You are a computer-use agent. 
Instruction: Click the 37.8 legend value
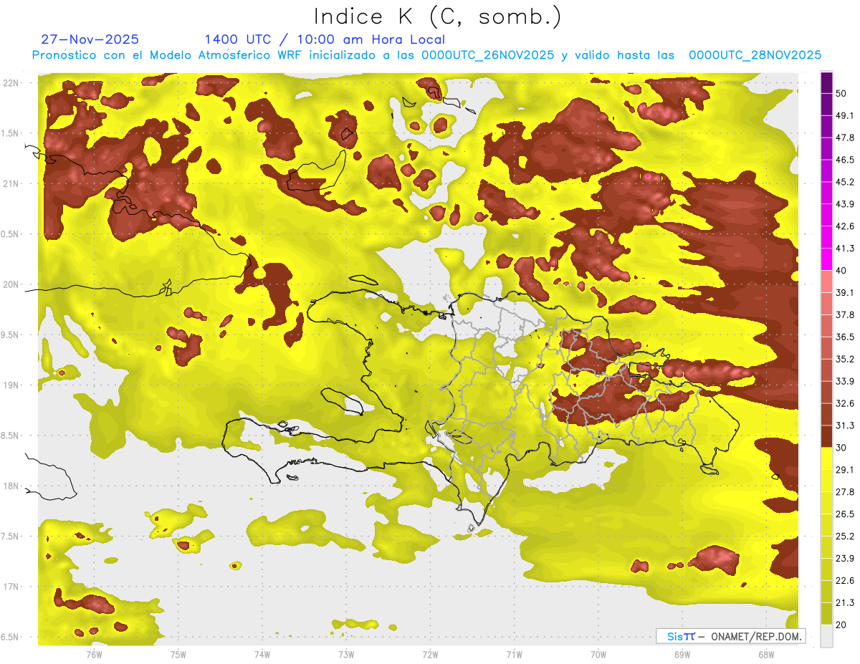click(x=845, y=314)
